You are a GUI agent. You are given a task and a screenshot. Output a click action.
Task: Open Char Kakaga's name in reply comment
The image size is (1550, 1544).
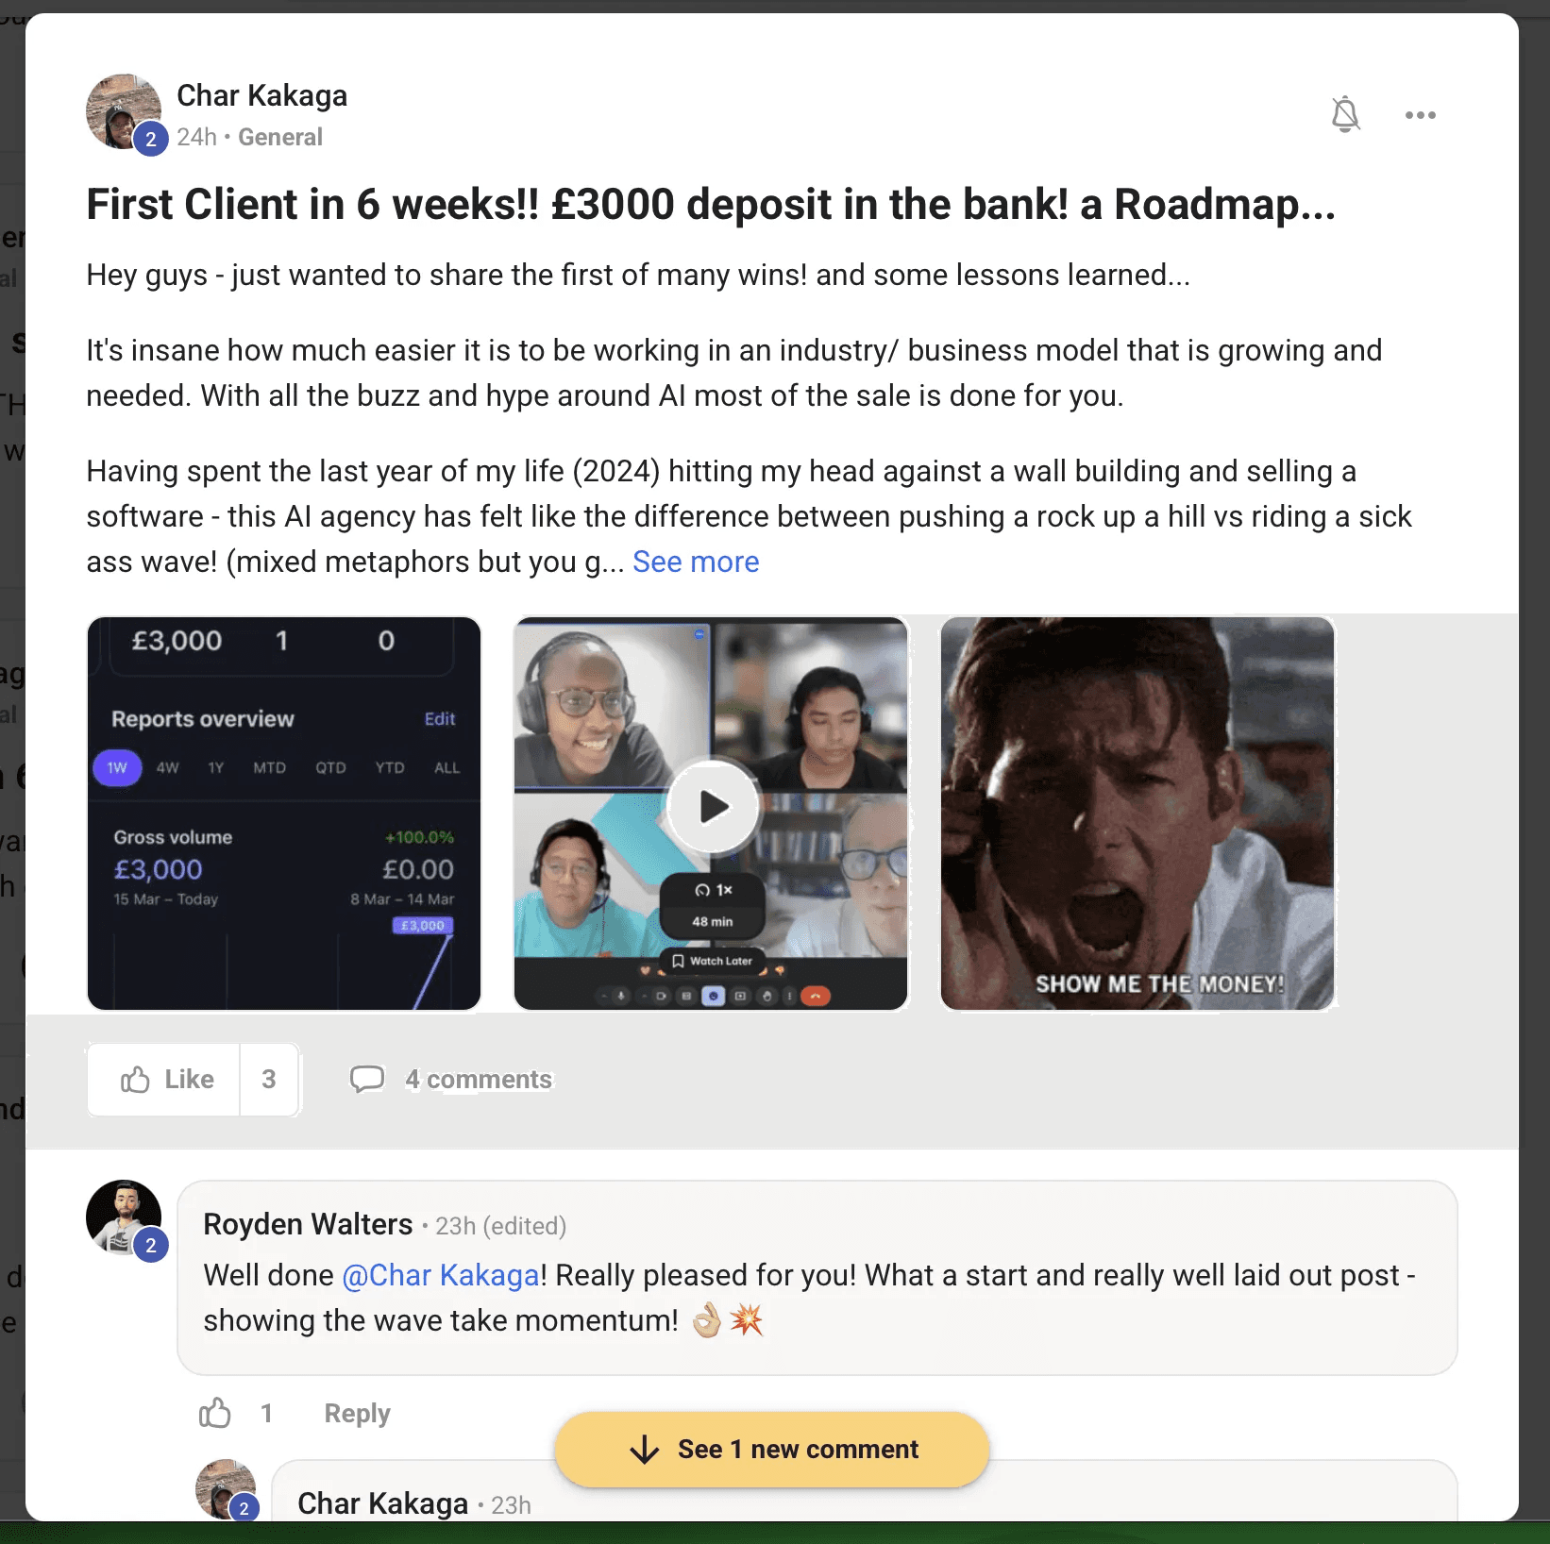[x=382, y=1503]
